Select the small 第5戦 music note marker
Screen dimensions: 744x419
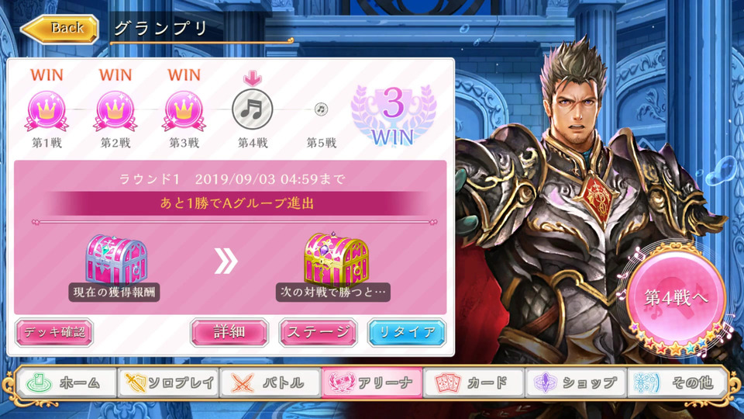[321, 109]
